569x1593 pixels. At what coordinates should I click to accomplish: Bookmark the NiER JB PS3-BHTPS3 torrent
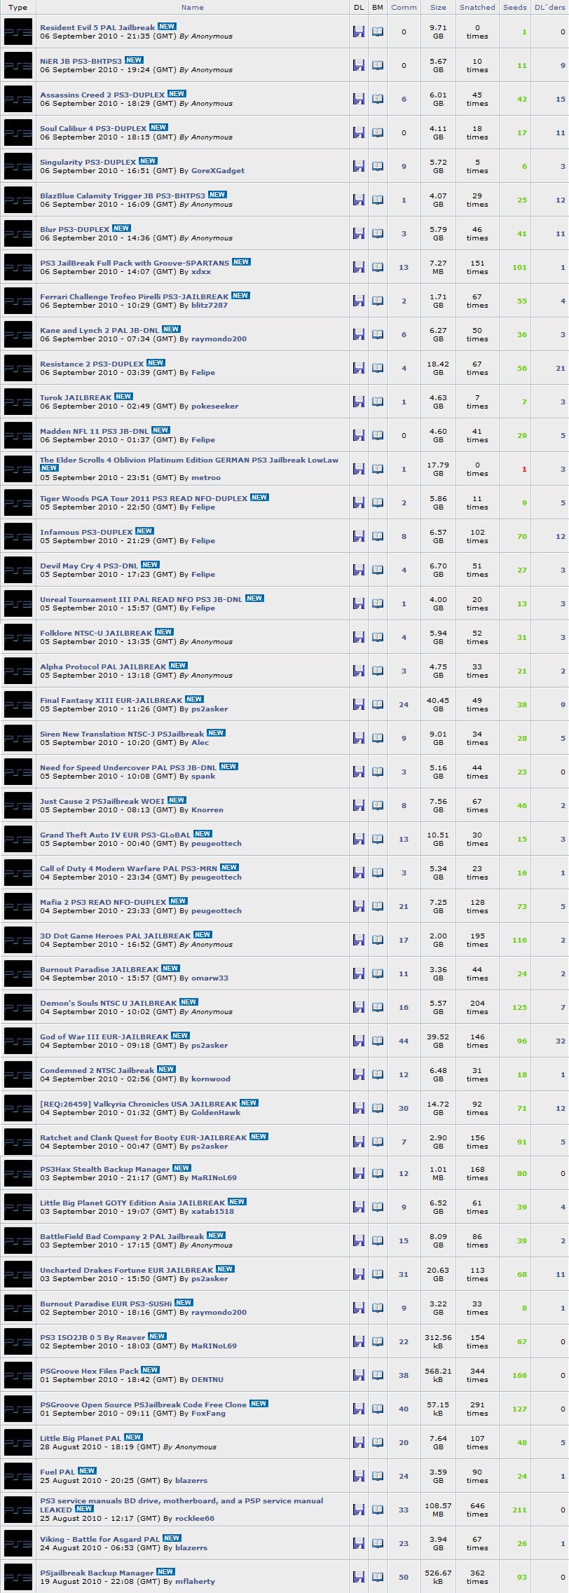(378, 65)
